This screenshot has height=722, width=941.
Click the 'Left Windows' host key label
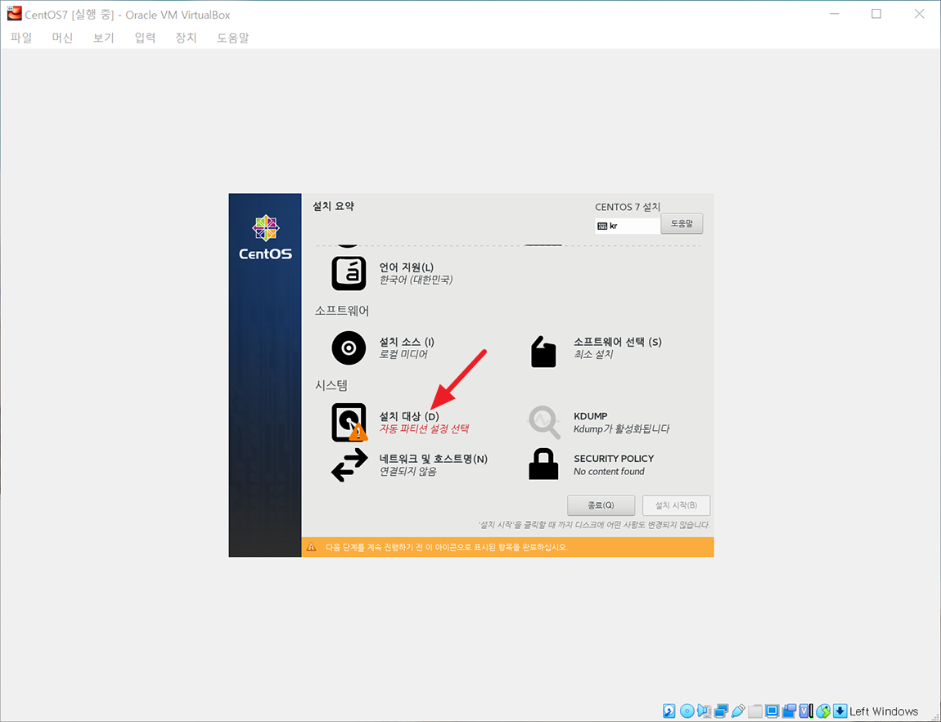(x=884, y=711)
